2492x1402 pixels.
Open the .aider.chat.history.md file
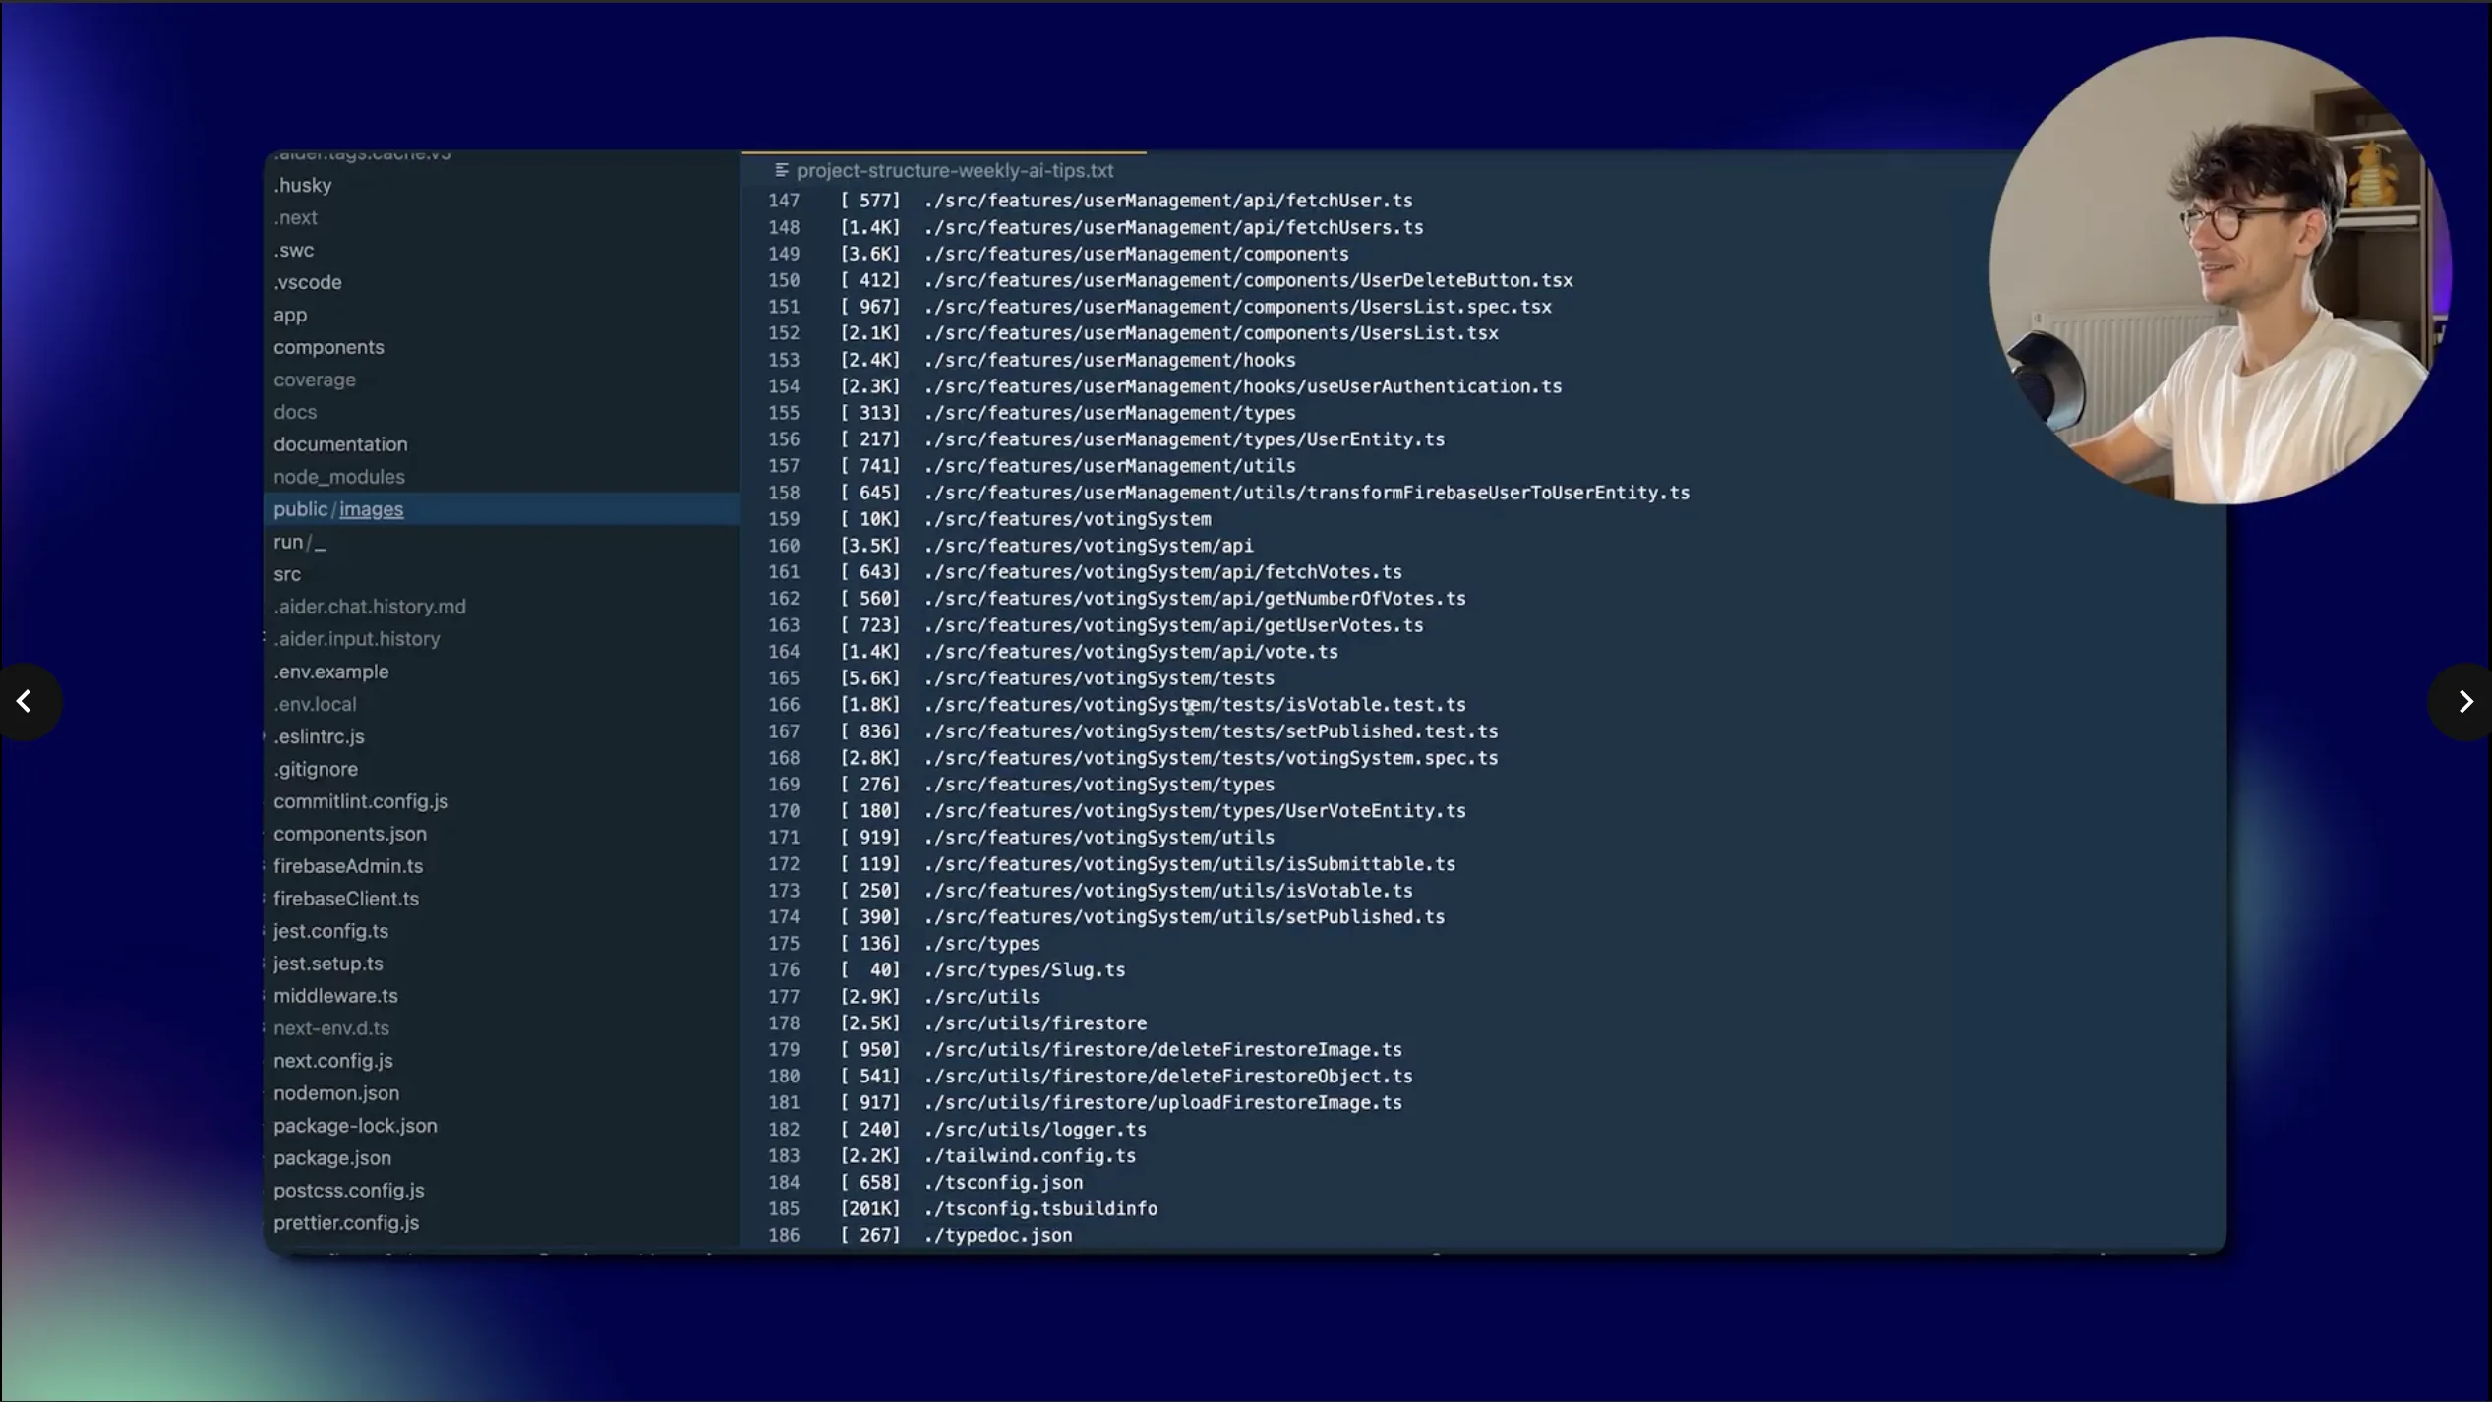[370, 607]
